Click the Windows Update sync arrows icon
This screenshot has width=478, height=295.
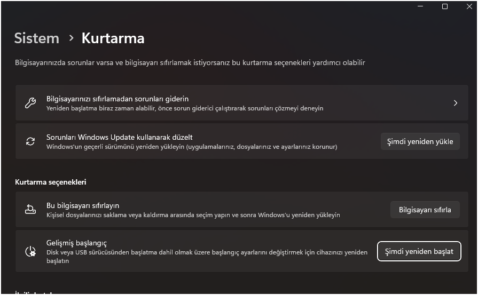[x=30, y=141]
